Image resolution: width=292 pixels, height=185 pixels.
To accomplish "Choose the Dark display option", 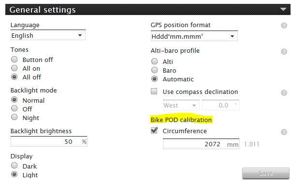I will 15,166.
